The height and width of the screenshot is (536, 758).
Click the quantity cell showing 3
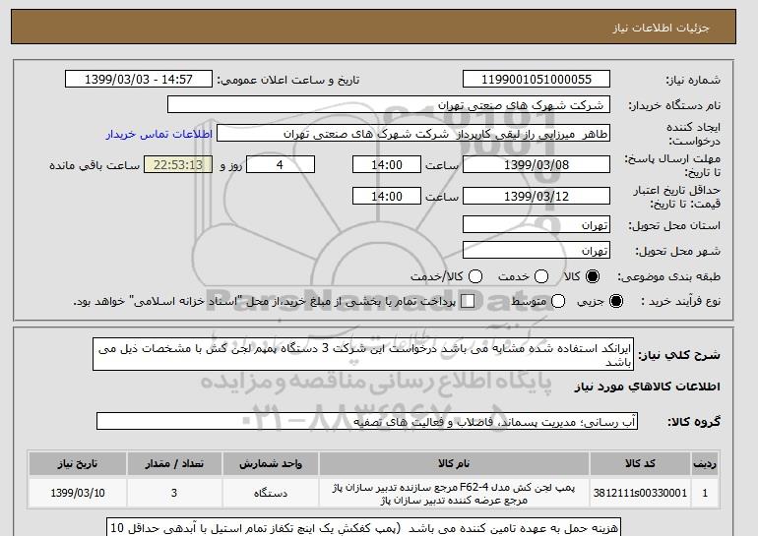[x=174, y=493]
